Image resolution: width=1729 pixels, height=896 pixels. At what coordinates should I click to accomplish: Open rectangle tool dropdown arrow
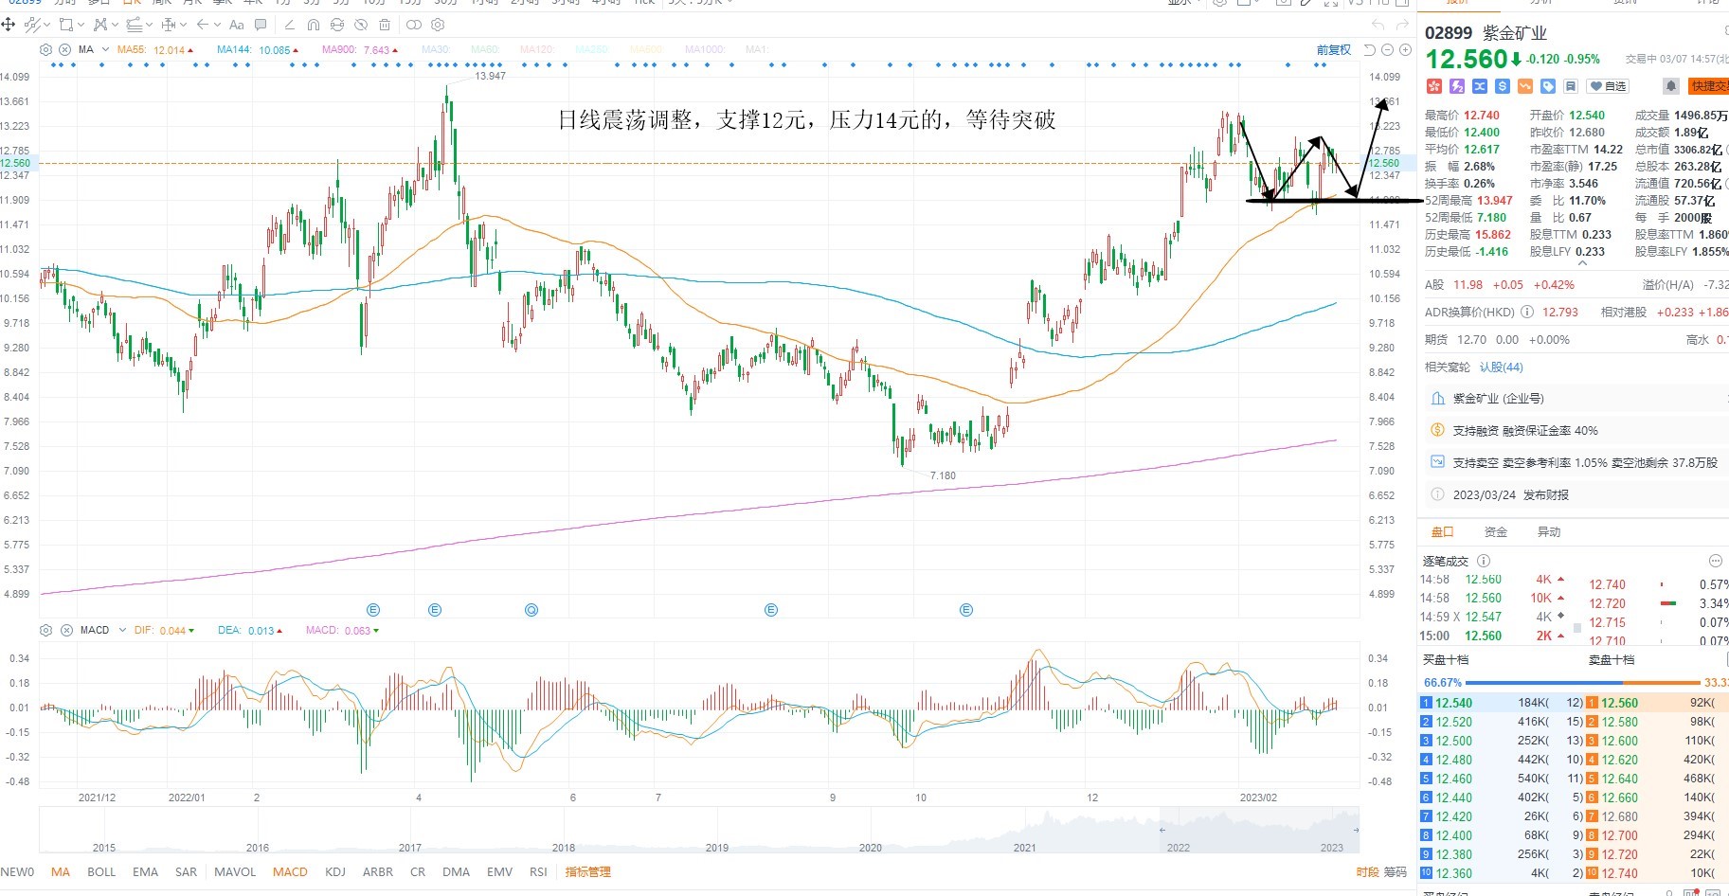point(81,25)
